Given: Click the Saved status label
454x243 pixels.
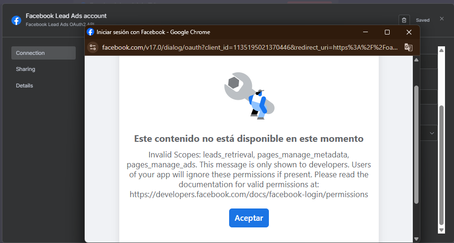Looking at the screenshot, I should point(423,20).
